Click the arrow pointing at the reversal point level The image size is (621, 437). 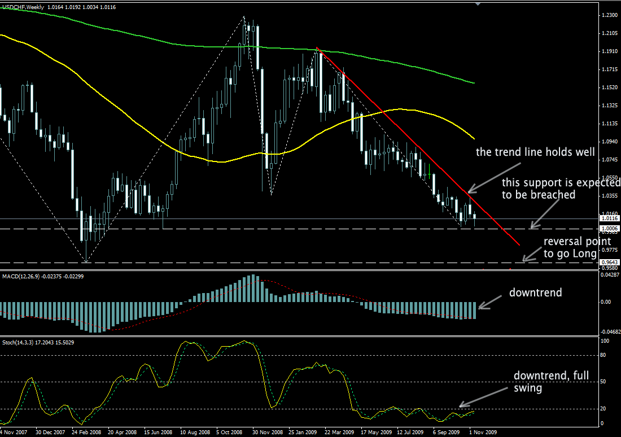533,255
